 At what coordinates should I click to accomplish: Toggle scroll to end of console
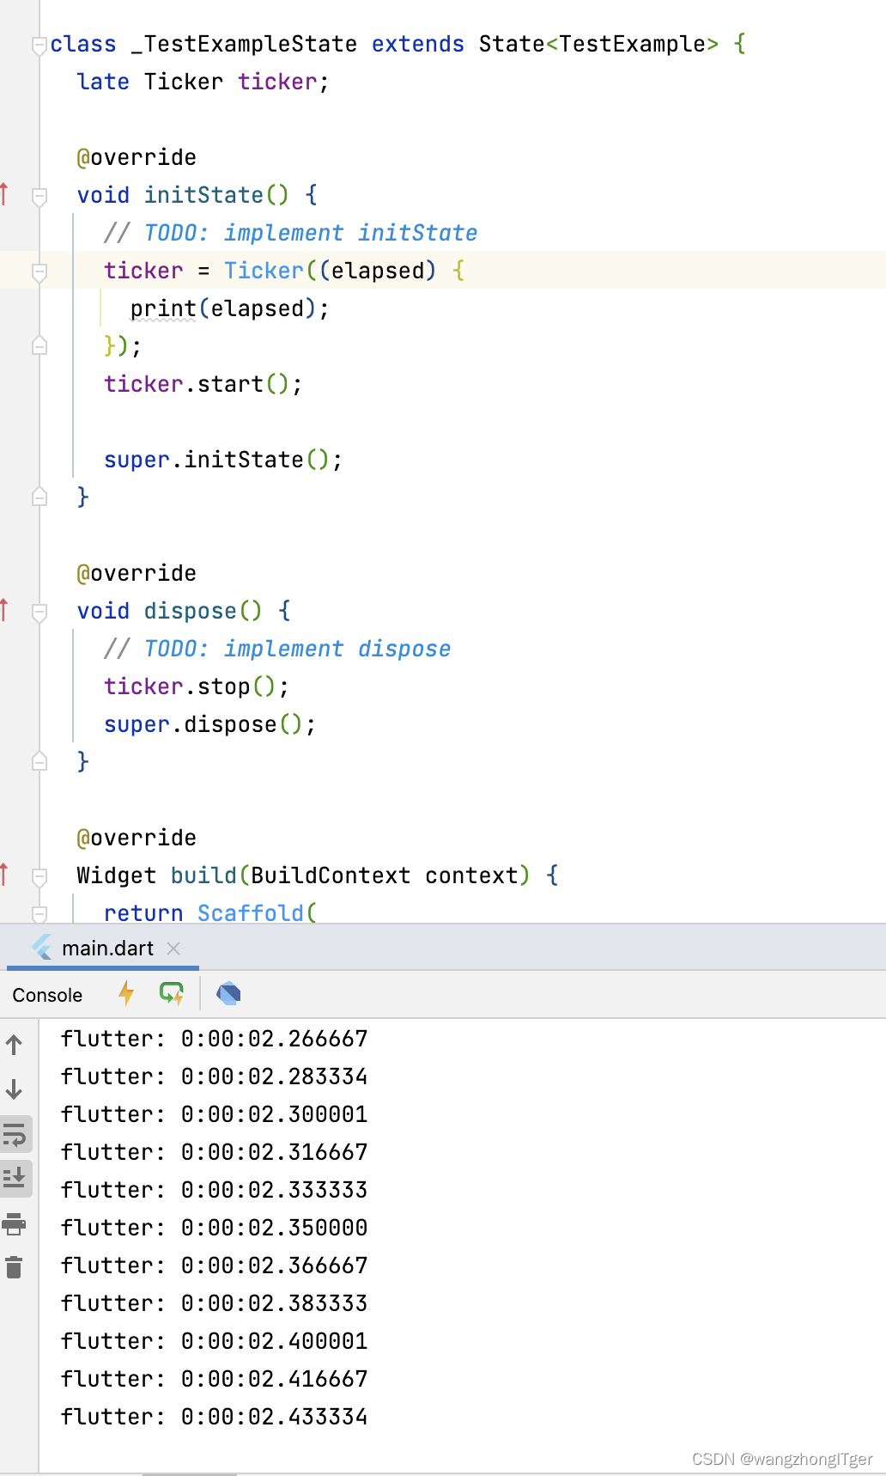[x=15, y=1178]
